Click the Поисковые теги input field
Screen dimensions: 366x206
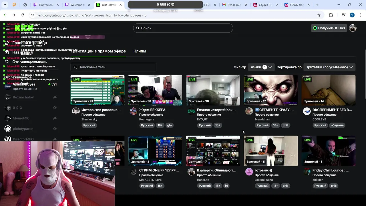click(113, 67)
